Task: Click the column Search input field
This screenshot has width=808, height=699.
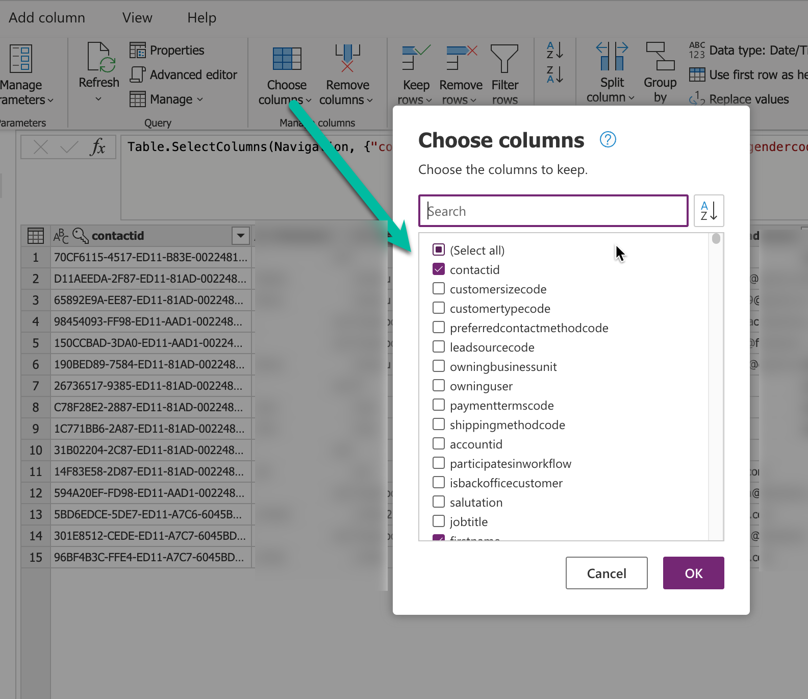Action: coord(553,211)
